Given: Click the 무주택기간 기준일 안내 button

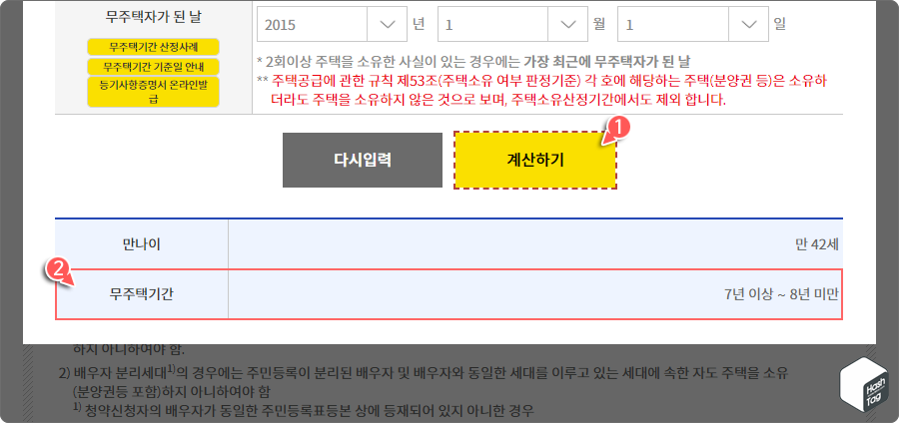Looking at the screenshot, I should tap(153, 67).
